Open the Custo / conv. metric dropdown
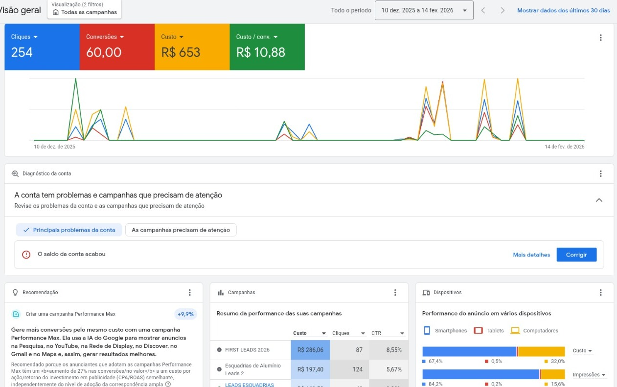Screen dimensions: 617x387 pyautogui.click(x=257, y=37)
